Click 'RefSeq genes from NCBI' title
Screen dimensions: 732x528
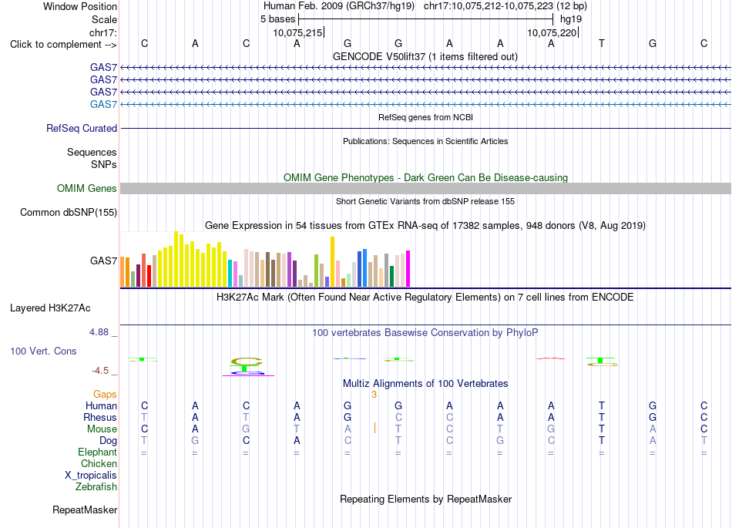click(x=425, y=117)
